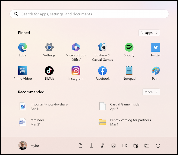Click the Power button icon
The image size is (178, 155).
[x=158, y=146]
